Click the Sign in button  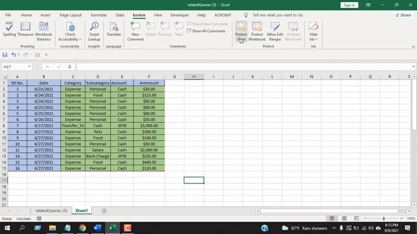pyautogui.click(x=349, y=5)
